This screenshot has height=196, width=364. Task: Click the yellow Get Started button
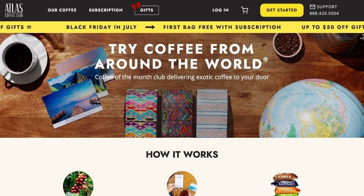point(282,10)
